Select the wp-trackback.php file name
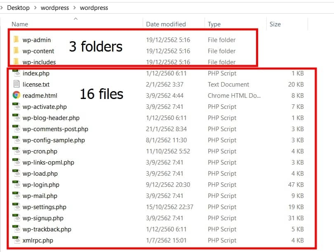 [x=47, y=229]
